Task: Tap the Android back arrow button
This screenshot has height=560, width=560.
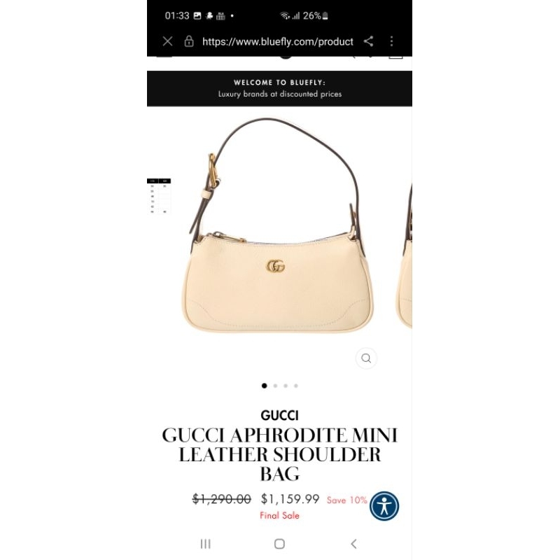Action: click(353, 544)
